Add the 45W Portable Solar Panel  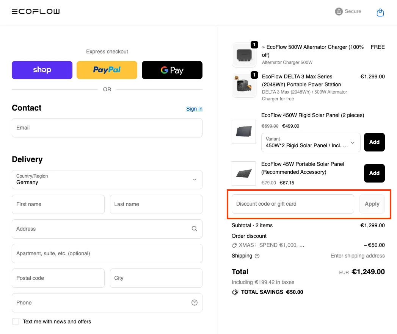[374, 173]
